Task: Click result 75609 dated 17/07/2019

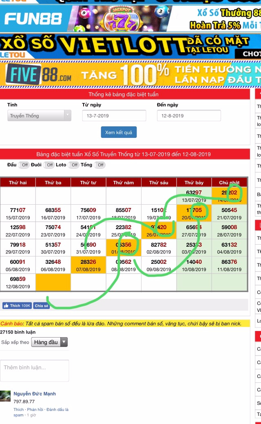Action: point(88,210)
